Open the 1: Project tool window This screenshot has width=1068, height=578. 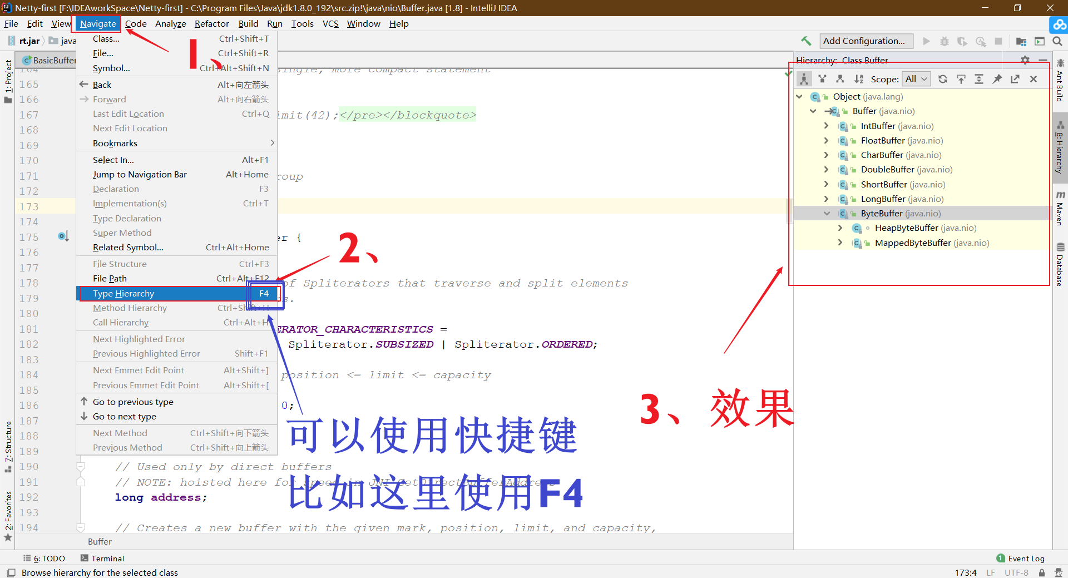8,81
